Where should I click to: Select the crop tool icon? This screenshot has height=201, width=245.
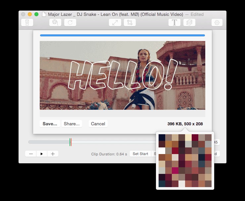(130, 22)
